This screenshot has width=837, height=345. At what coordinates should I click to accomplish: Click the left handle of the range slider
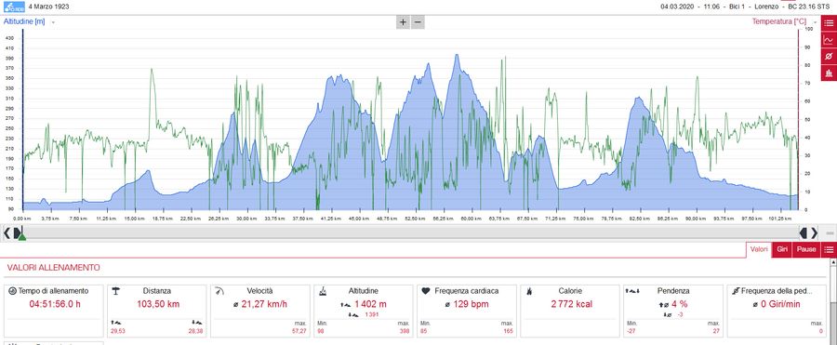tap(18, 232)
